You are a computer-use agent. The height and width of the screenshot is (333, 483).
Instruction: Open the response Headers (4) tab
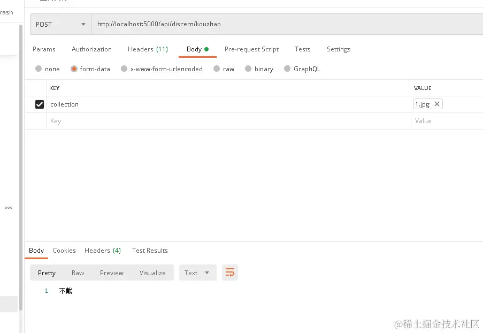[x=103, y=251]
